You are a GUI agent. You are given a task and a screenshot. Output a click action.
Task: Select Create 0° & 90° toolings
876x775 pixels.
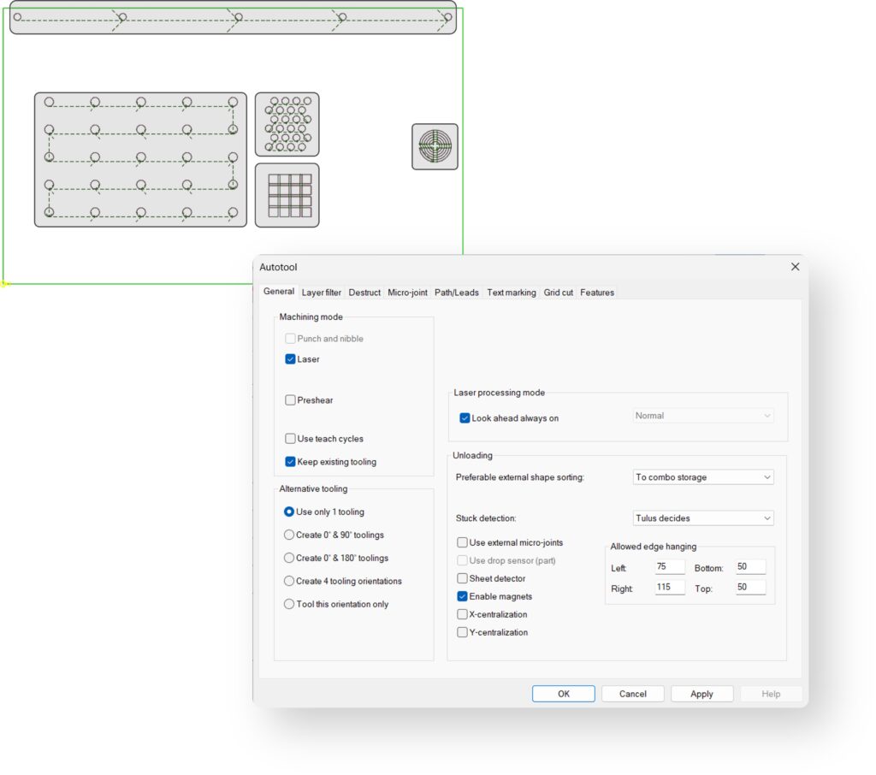click(x=289, y=535)
